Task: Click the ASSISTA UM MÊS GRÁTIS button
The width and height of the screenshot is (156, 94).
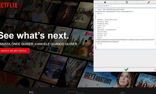Action: tap(14, 51)
